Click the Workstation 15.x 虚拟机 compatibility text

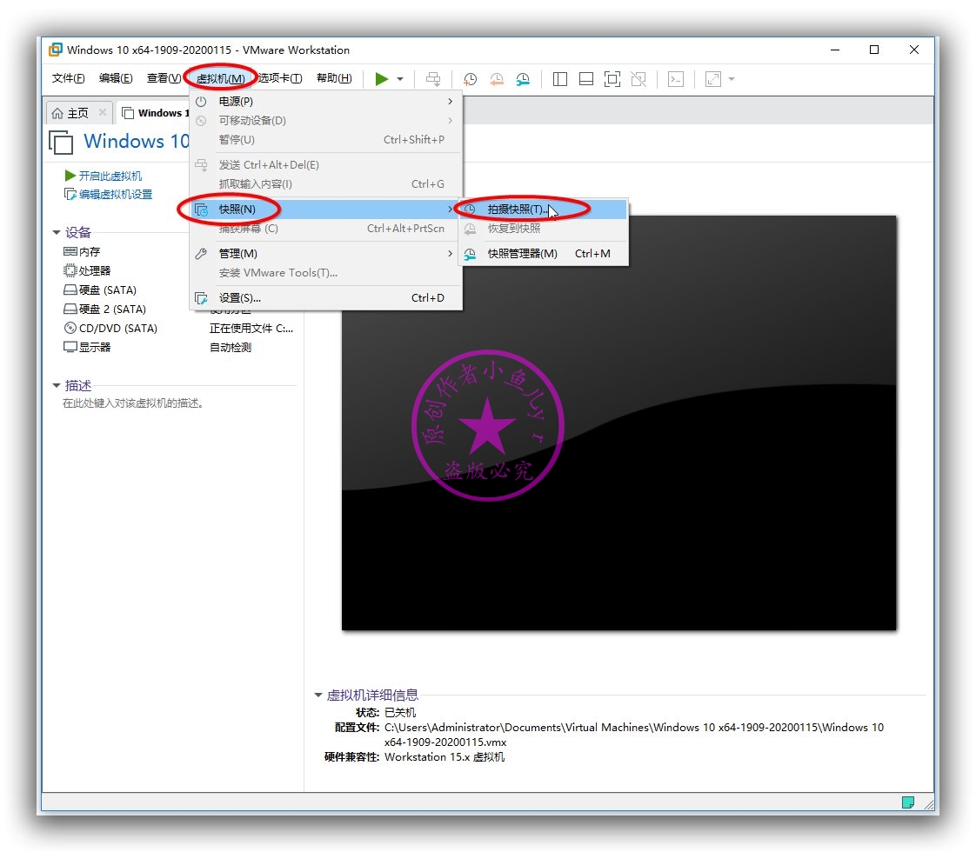click(445, 757)
